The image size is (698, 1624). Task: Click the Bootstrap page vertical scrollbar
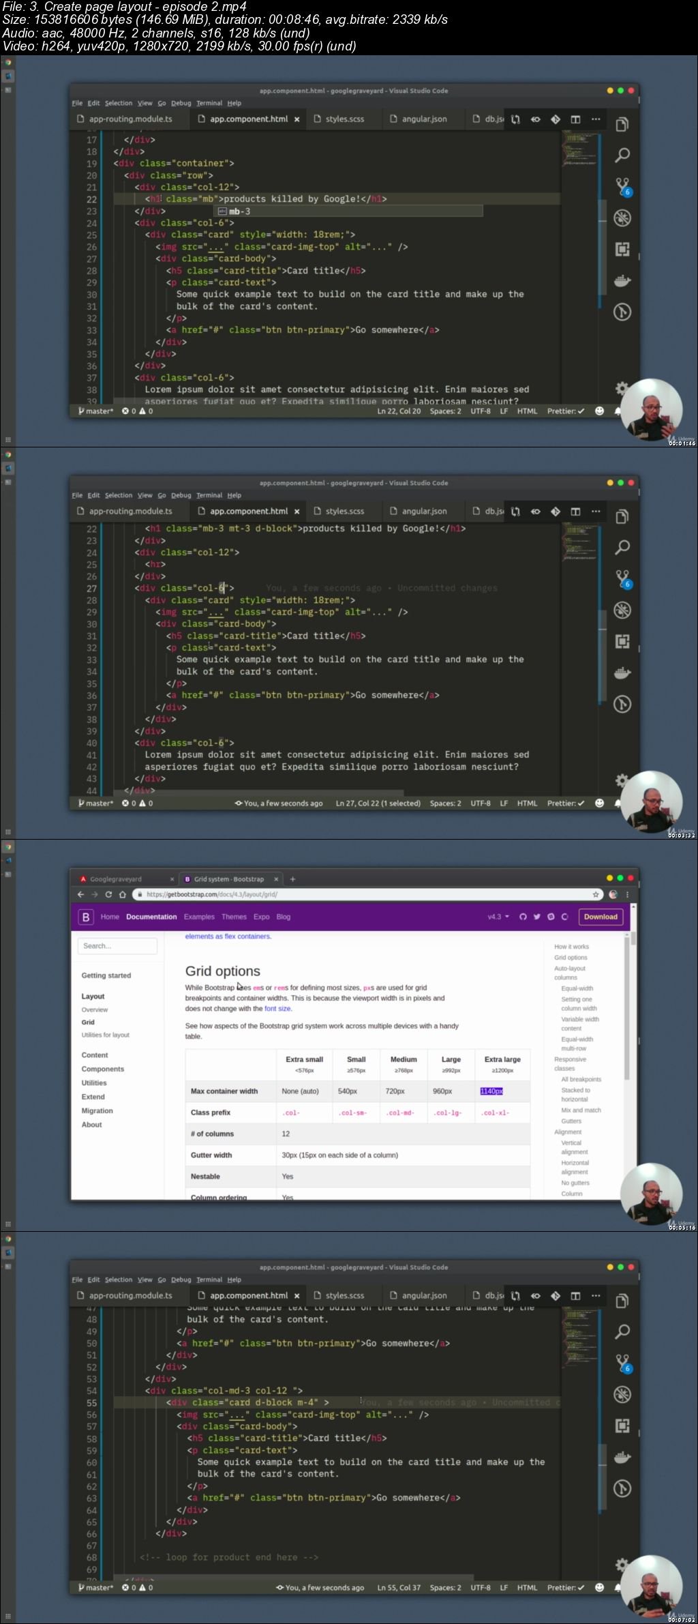point(633,938)
